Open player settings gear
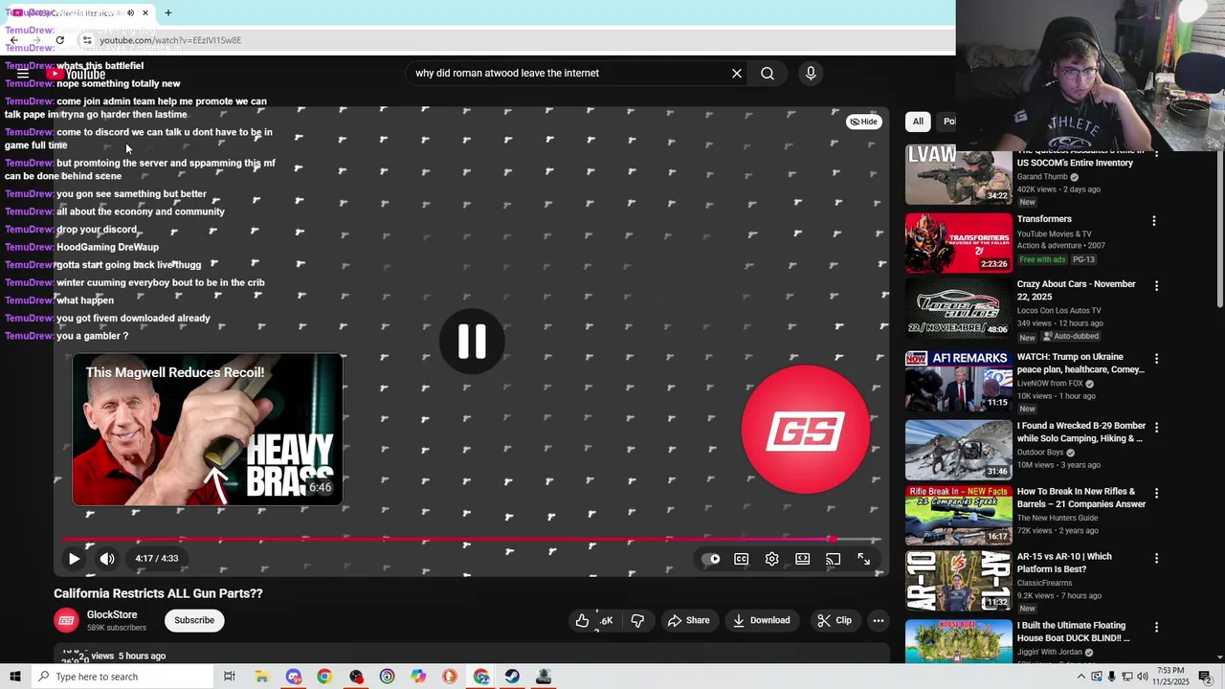1225x689 pixels. pyautogui.click(x=772, y=559)
